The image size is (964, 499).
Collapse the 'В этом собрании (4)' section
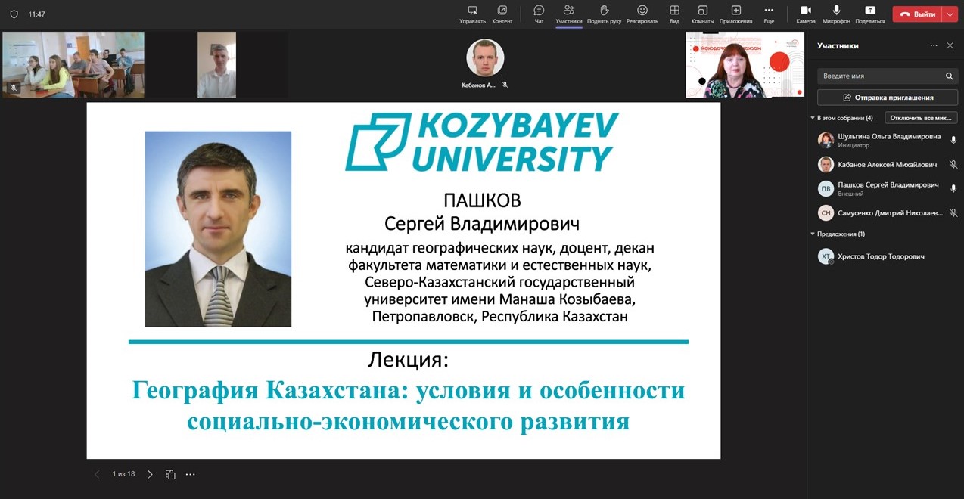pyautogui.click(x=813, y=118)
